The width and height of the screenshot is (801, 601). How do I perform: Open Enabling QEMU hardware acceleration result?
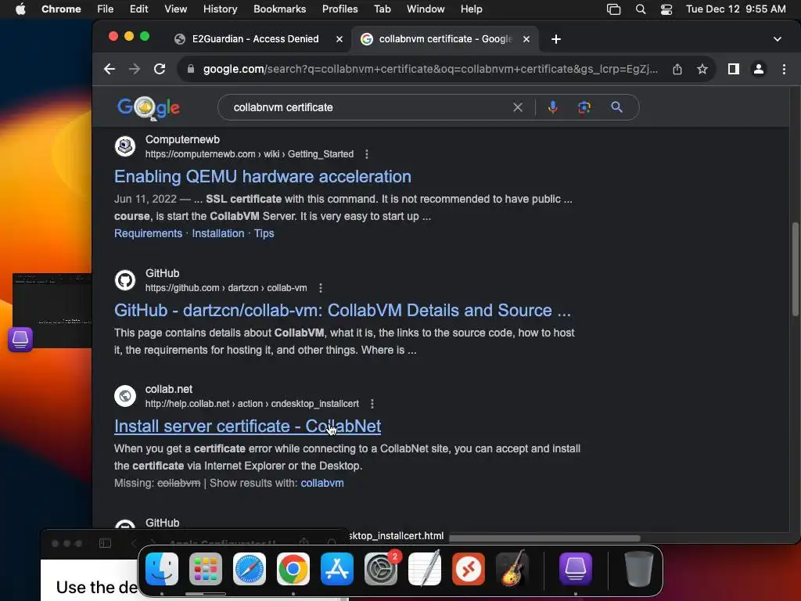point(263,177)
